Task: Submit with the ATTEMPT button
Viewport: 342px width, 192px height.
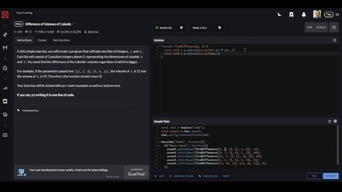Action: click(x=331, y=176)
